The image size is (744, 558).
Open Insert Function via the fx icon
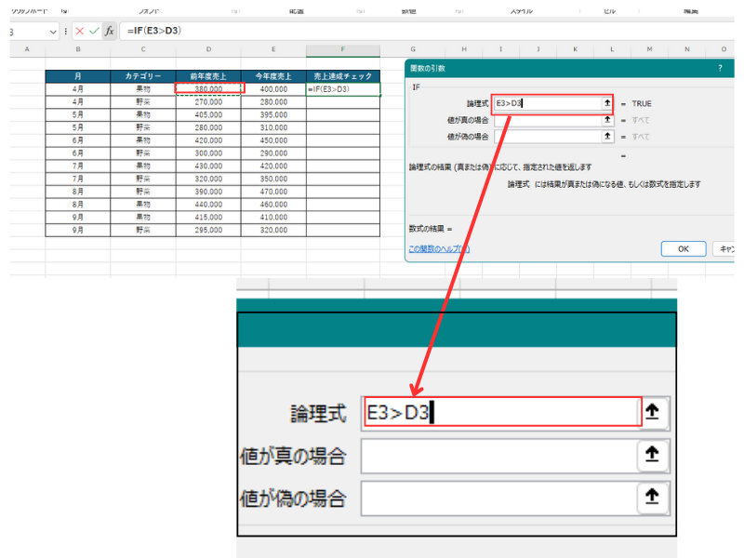[109, 31]
